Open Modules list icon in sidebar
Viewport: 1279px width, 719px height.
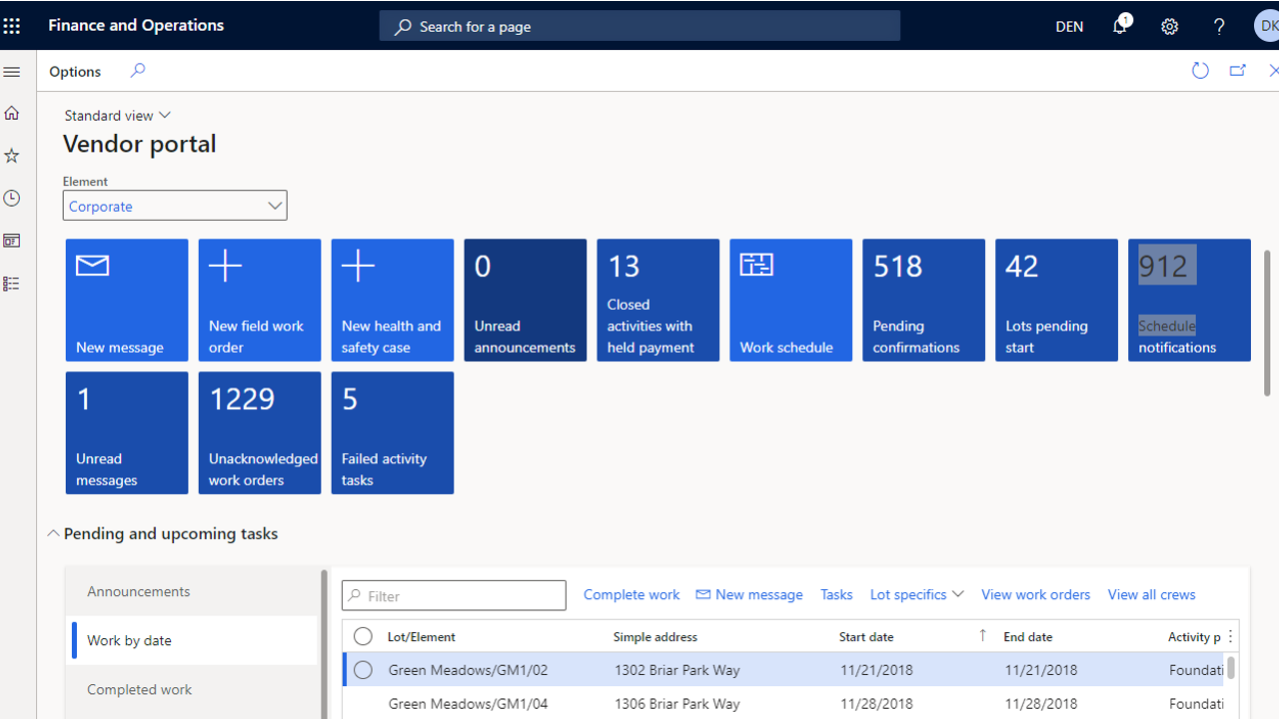click(x=12, y=284)
